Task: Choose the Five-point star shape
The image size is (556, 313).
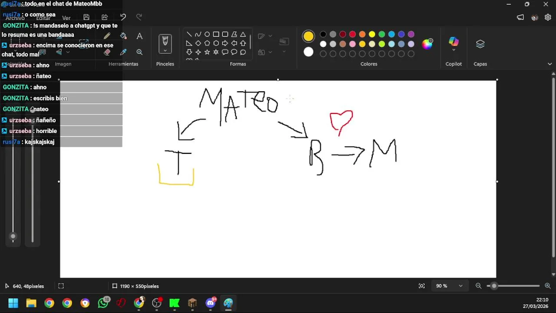Action: click(x=207, y=52)
